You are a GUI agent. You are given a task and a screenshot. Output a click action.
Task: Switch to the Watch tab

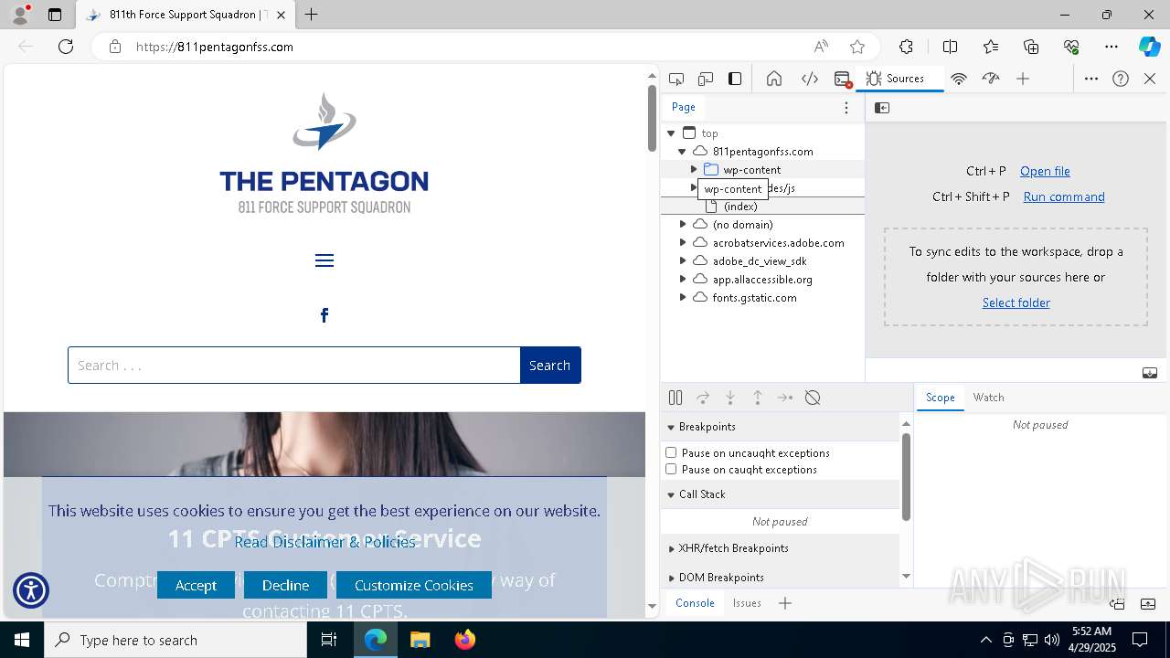click(988, 398)
